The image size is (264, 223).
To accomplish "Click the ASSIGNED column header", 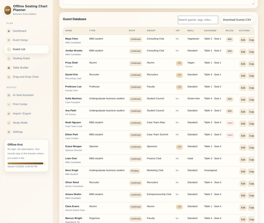I will pos(210,31).
